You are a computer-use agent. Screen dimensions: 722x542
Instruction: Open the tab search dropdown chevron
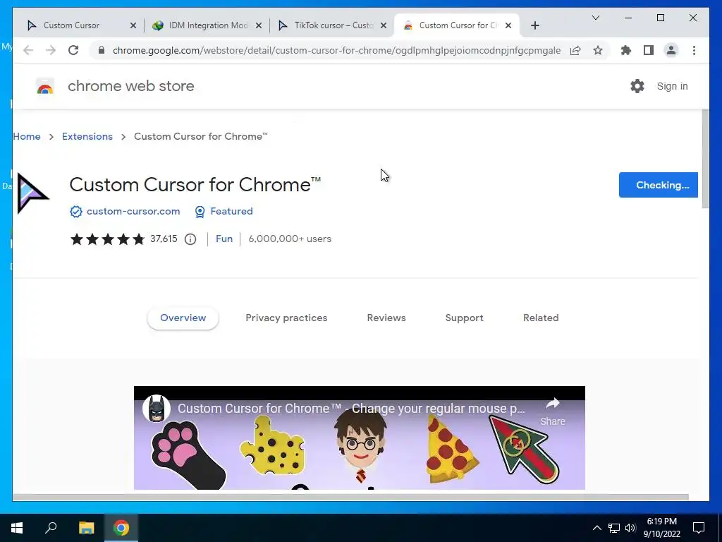595,18
